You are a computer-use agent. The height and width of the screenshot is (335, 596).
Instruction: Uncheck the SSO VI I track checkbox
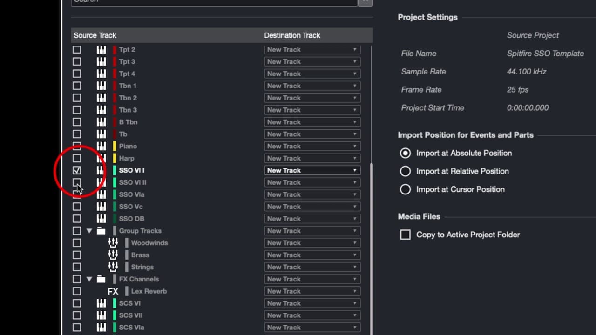[x=77, y=170]
